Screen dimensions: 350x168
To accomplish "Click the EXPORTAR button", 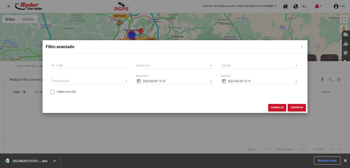I will click(x=297, y=108).
